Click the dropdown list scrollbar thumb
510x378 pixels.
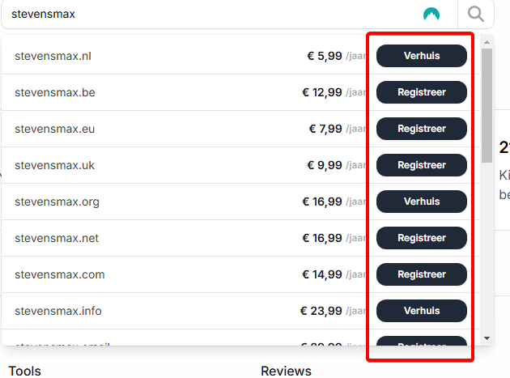coord(487,105)
